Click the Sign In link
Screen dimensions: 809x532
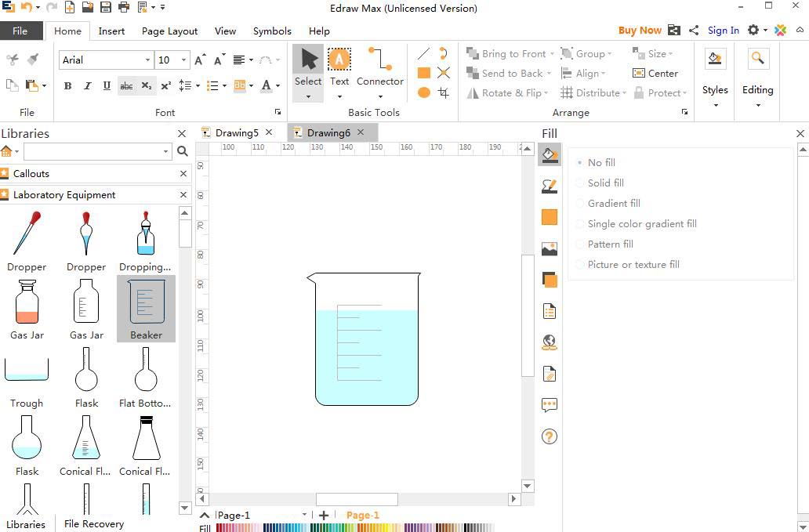click(723, 31)
